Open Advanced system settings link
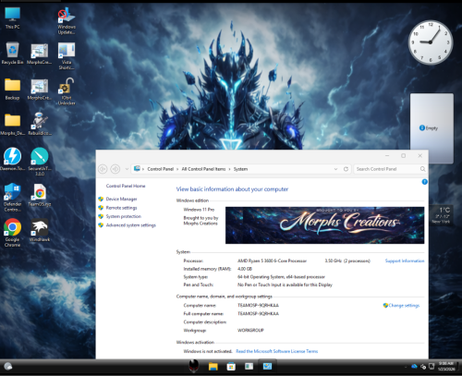Viewport: 462px width, 376px height. click(131, 225)
